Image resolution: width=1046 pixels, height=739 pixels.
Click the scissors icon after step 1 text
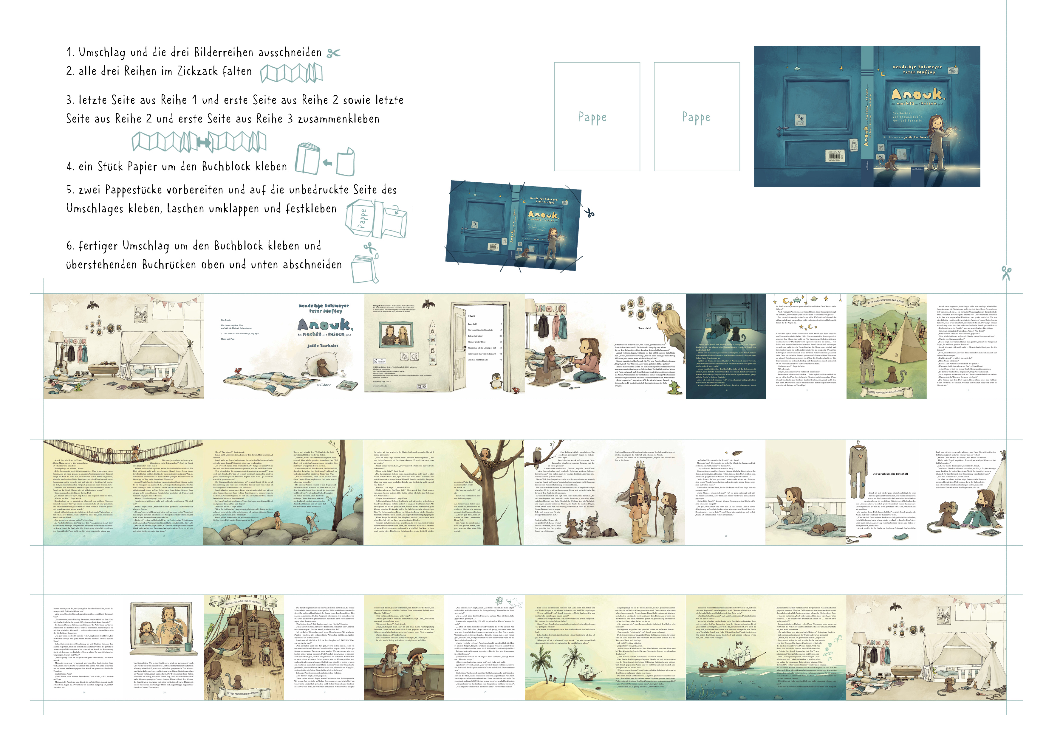pos(333,53)
